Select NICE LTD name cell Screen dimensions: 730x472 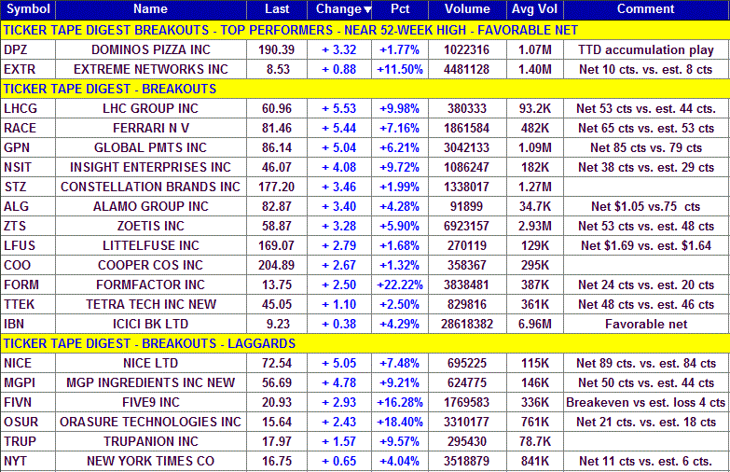(x=151, y=363)
